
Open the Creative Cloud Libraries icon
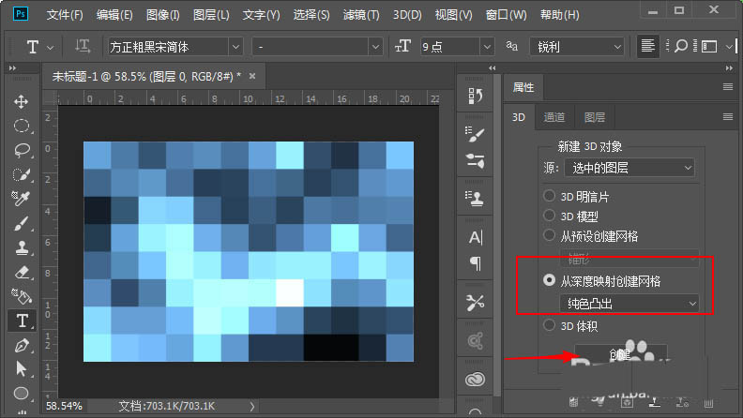click(475, 379)
